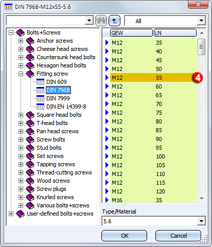Click the LN column header
This screenshot has width=212, height=247.
pyautogui.click(x=175, y=33)
